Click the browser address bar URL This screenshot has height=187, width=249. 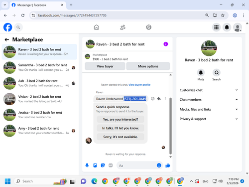72,15
